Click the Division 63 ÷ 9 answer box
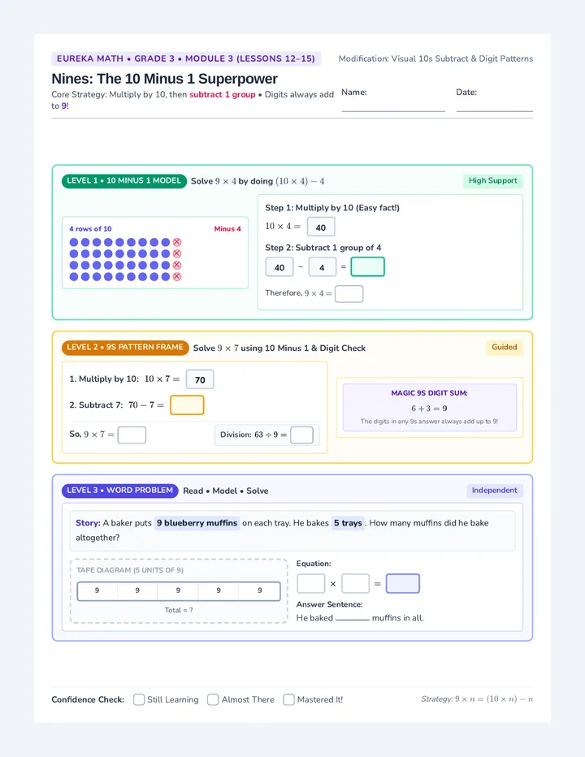This screenshot has width=585, height=757. pyautogui.click(x=302, y=435)
